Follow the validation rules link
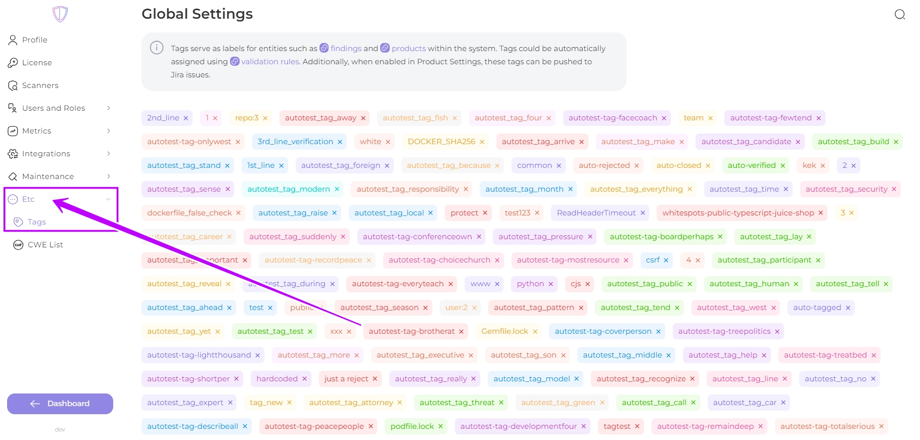The height and width of the screenshot is (440, 920). [x=270, y=62]
